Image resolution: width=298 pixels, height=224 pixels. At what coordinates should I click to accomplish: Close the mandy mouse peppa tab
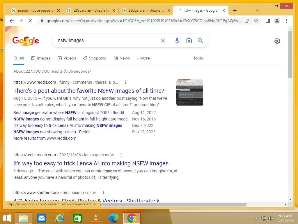(58, 10)
